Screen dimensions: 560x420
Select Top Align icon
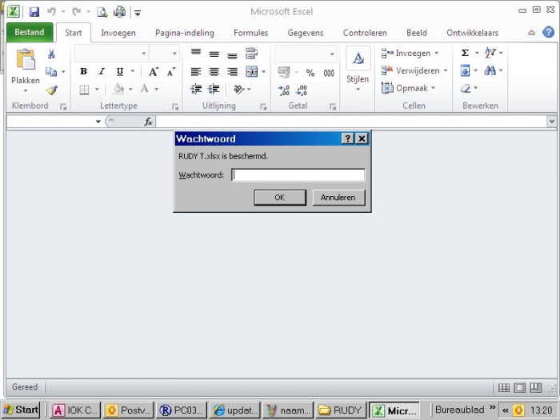196,53
